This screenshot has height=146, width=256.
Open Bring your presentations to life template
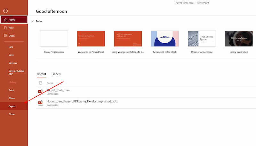(x=128, y=38)
